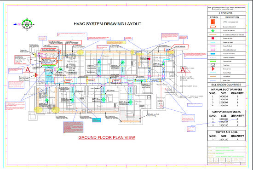Click the trap door legend symbol
This screenshot has height=170, width=253.
coord(213,65)
